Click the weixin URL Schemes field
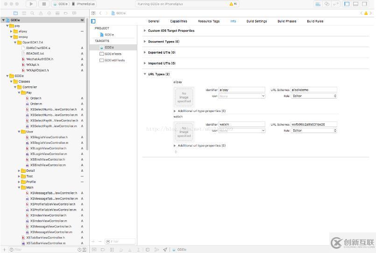This screenshot has width=376, height=253. pyautogui.click(x=314, y=124)
